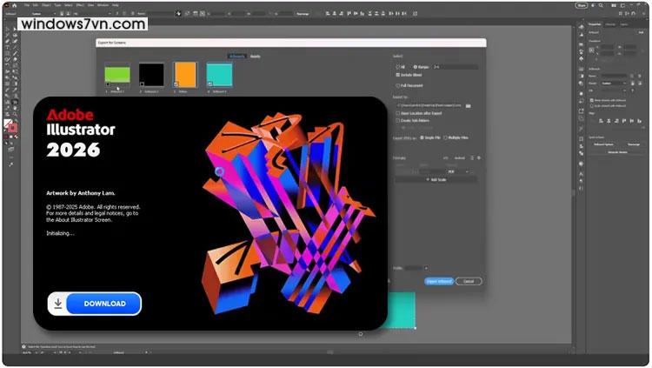Enable the Create Sub-folders checkbox
This screenshot has width=652, height=368.
click(397, 121)
